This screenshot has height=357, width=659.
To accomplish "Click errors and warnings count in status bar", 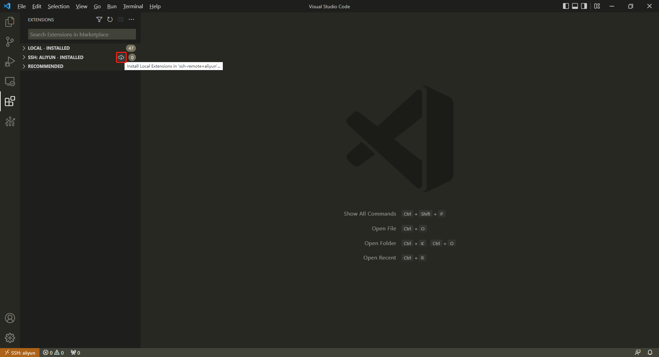I will [54, 353].
